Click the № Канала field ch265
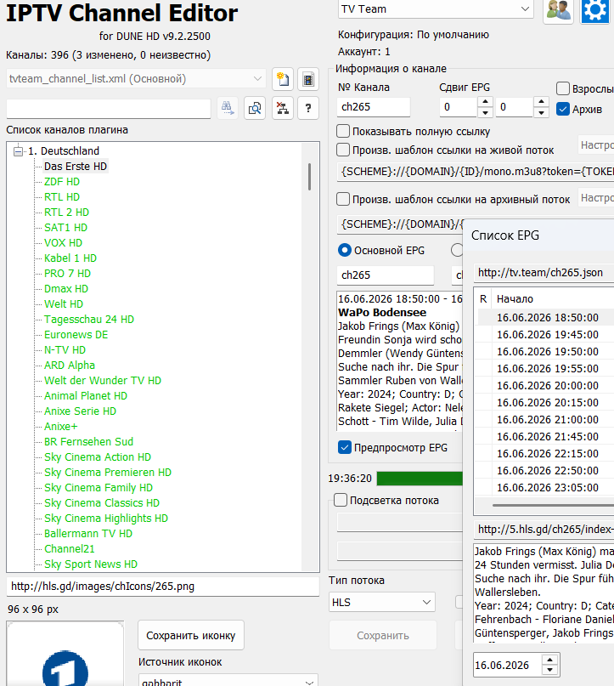This screenshot has width=614, height=686. click(373, 107)
